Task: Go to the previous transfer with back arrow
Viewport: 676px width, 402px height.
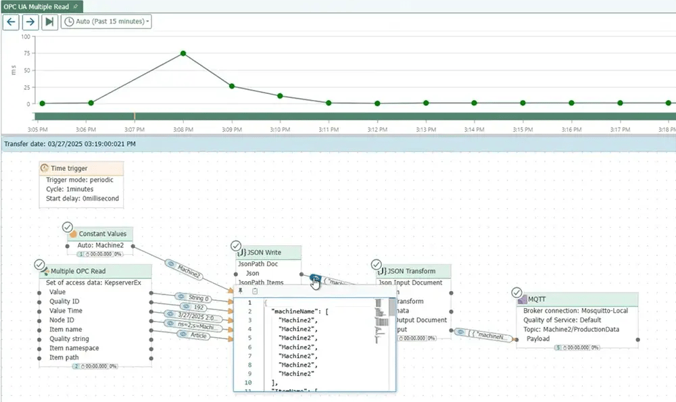Action: 11,22
